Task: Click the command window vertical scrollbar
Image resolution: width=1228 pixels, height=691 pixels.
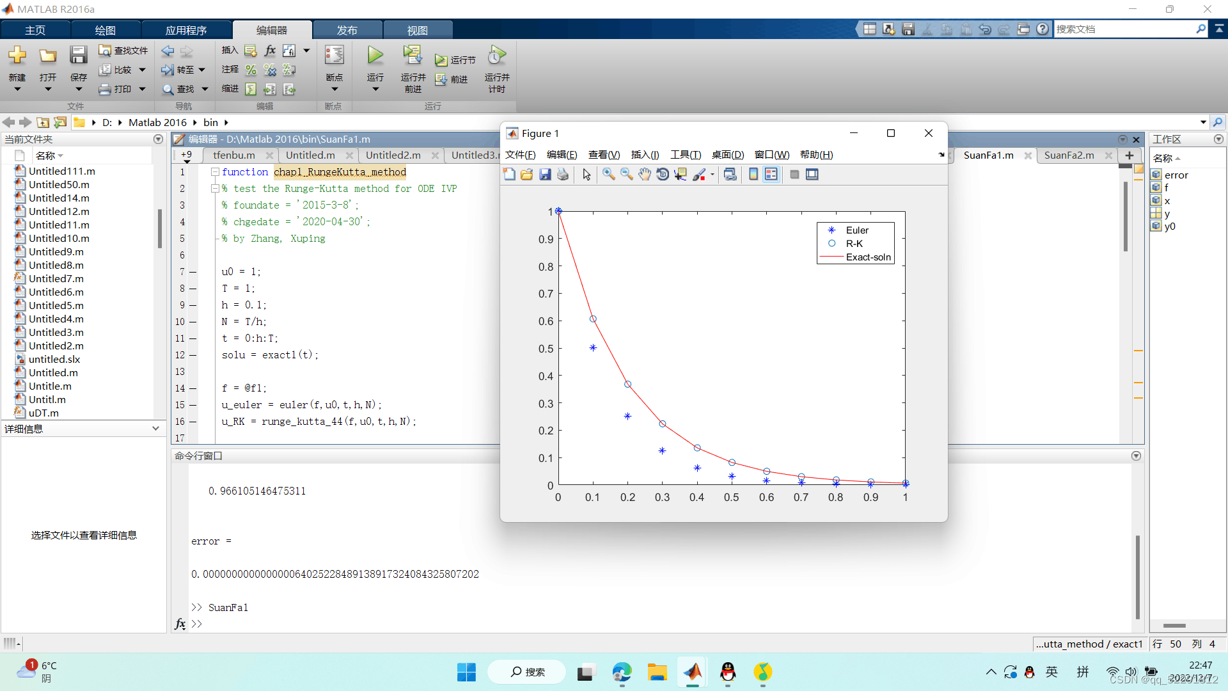Action: coord(1137,576)
